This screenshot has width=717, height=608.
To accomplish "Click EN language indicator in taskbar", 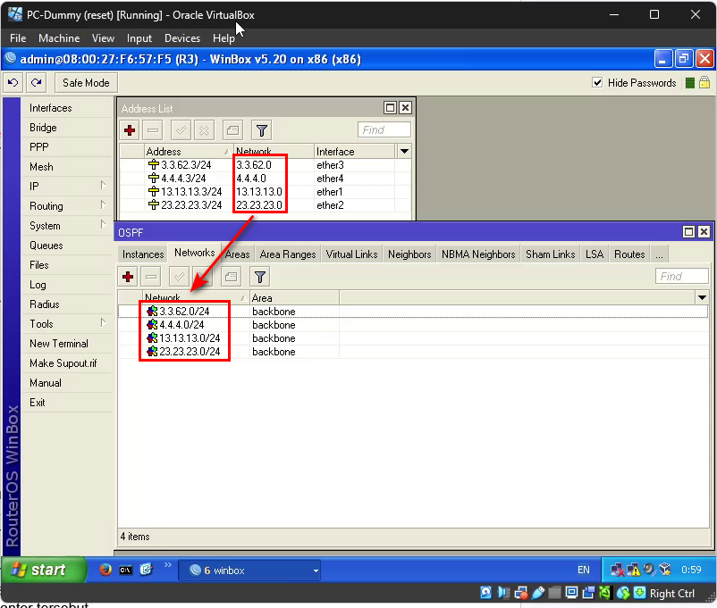I will point(584,570).
